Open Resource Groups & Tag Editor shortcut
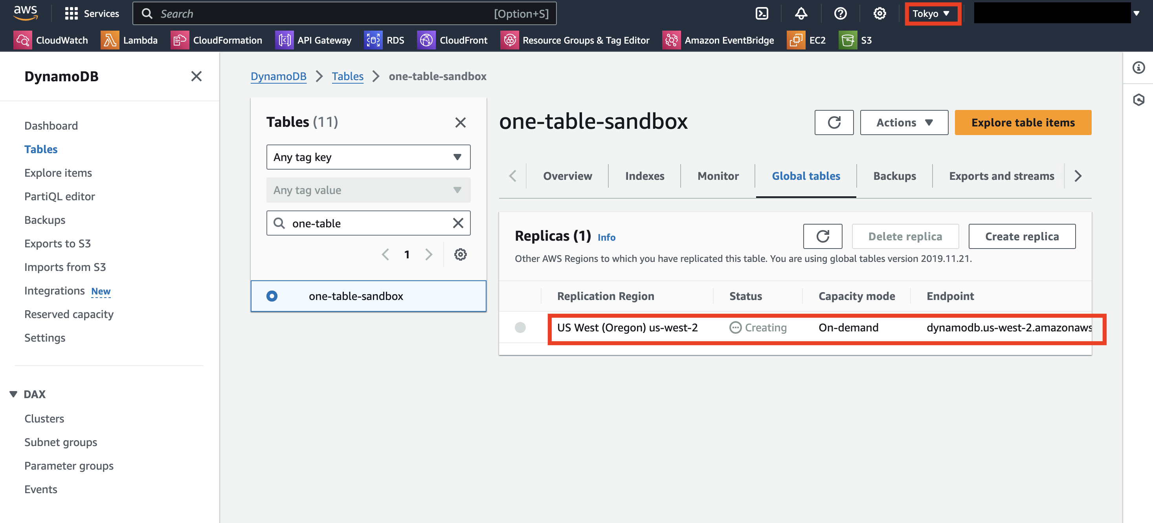This screenshot has height=523, width=1153. click(x=575, y=40)
